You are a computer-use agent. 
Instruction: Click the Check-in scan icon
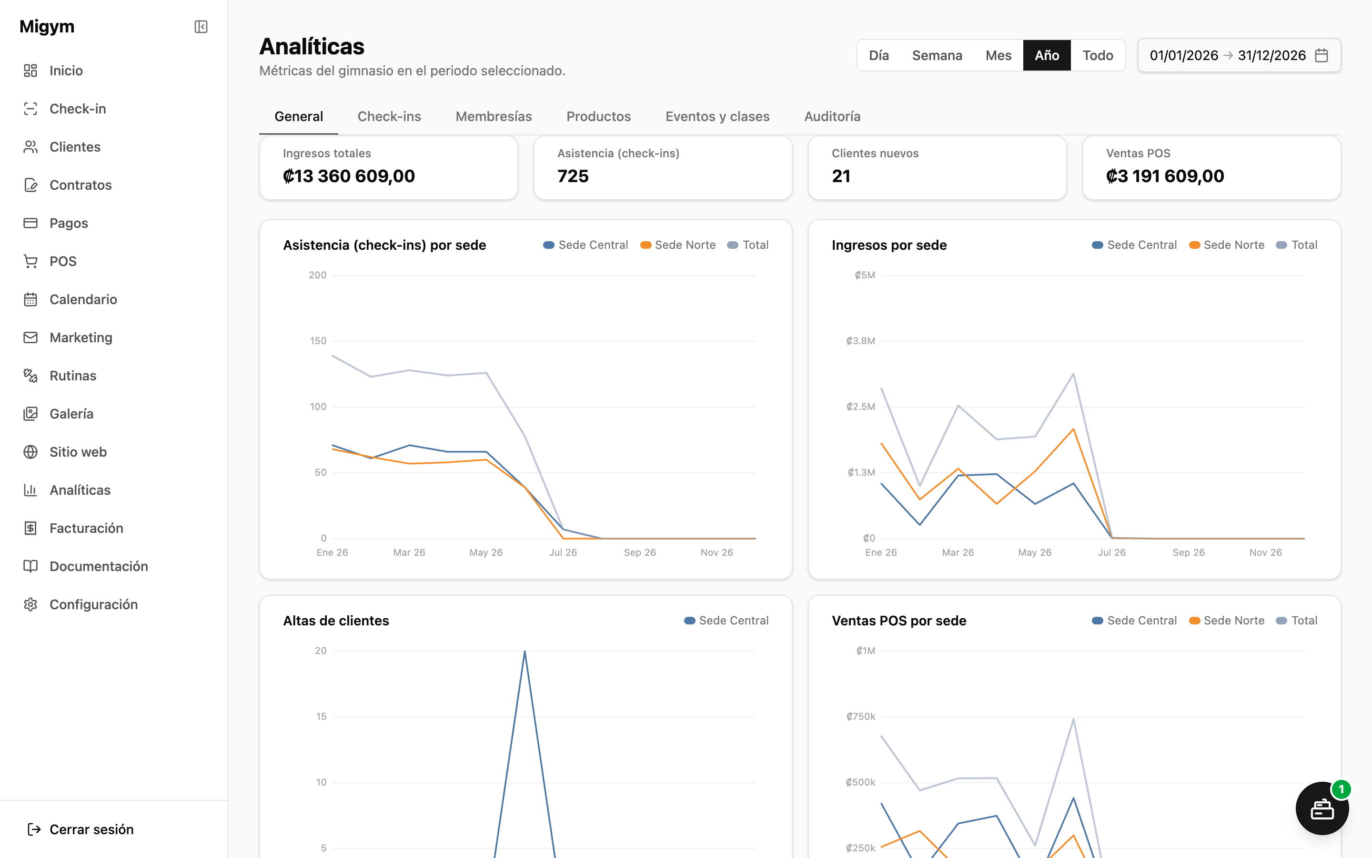[x=30, y=108]
